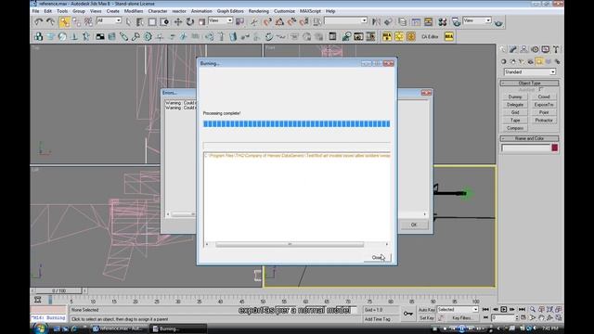Open the Schematic View icon
Screen dimensions: 594x334
coord(428,22)
